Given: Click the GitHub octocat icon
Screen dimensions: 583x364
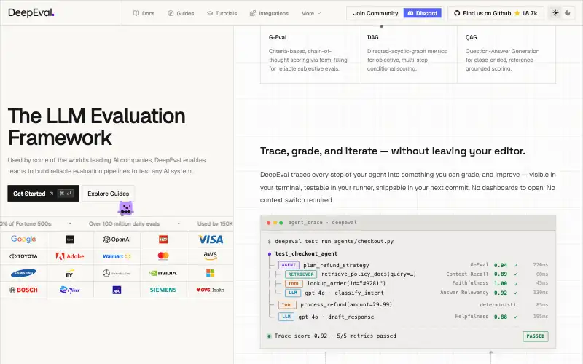Looking at the screenshot, I should (457, 13).
